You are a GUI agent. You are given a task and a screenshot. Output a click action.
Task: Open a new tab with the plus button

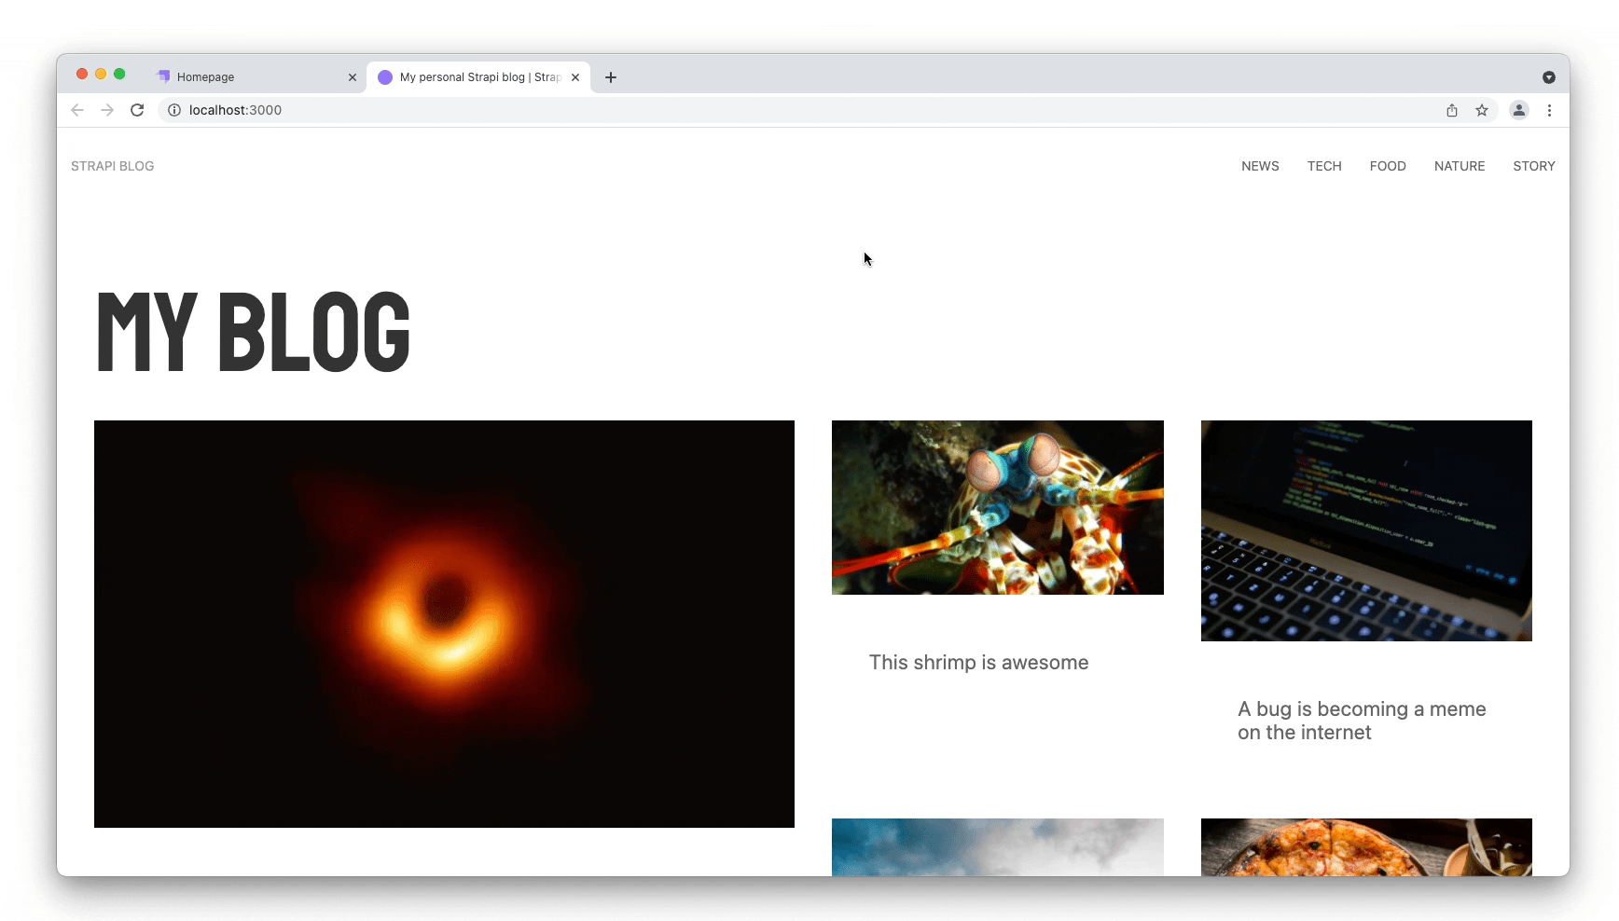(610, 77)
